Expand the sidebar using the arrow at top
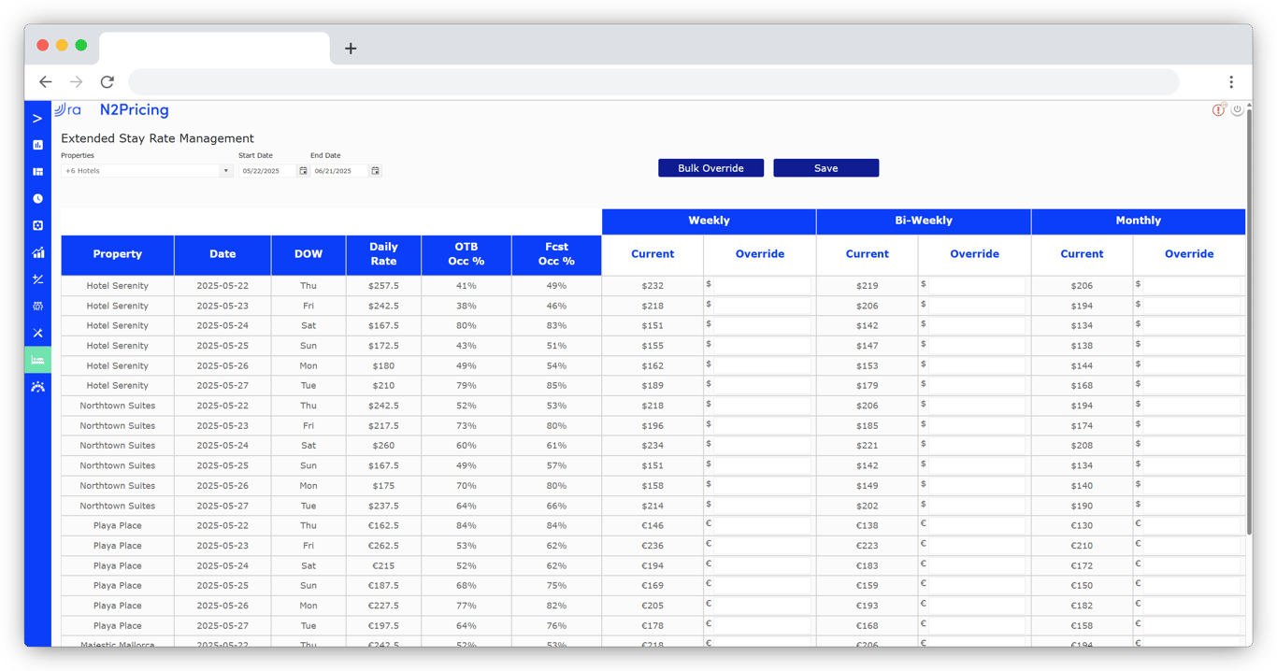Viewport: 1277px width, 671px height. tap(37, 119)
